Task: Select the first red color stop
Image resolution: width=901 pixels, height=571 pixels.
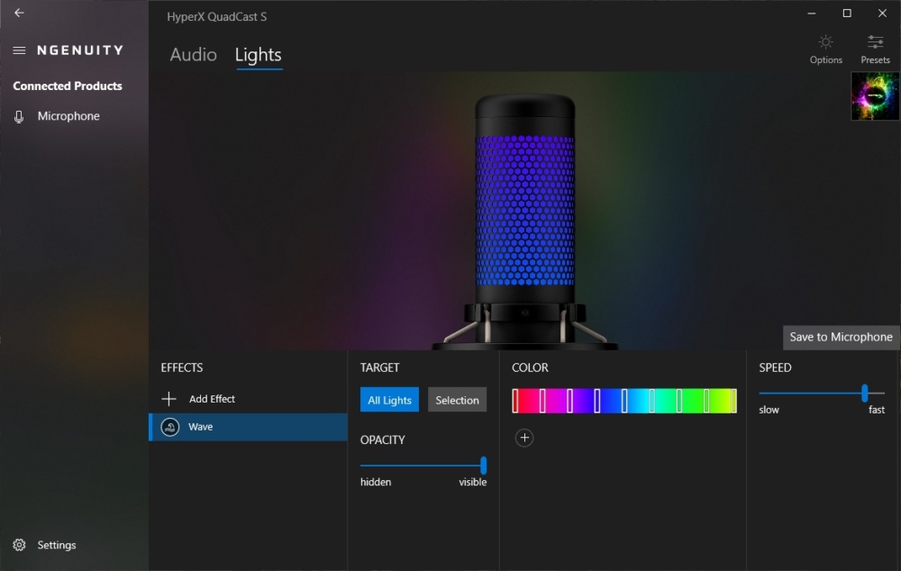Action: (515, 401)
